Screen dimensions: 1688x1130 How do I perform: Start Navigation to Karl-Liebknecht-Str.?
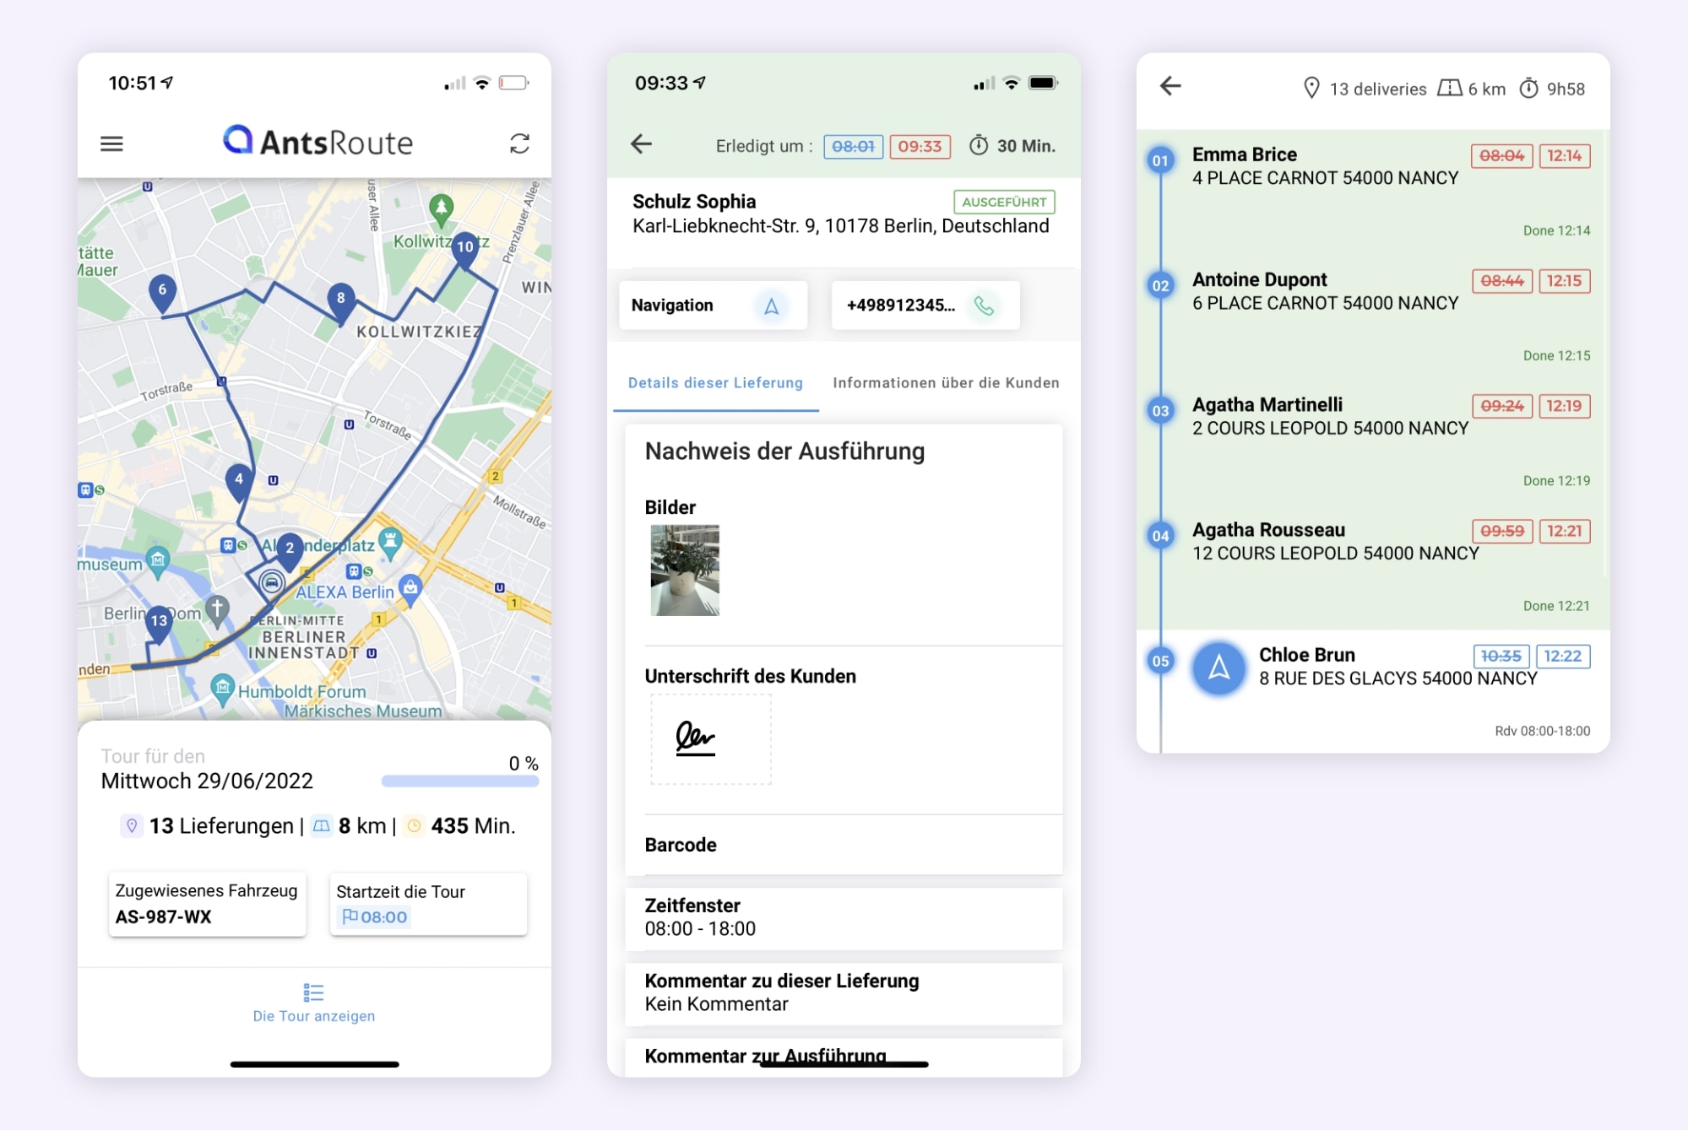[713, 305]
